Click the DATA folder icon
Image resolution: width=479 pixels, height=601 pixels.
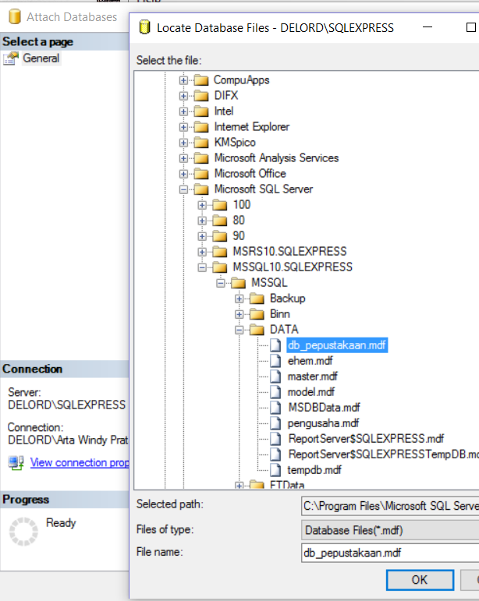(x=257, y=330)
